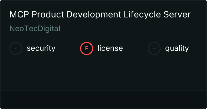Screen dimensions: 207x109
Task: Click the empty security grade circle
Action: click(x=16, y=49)
